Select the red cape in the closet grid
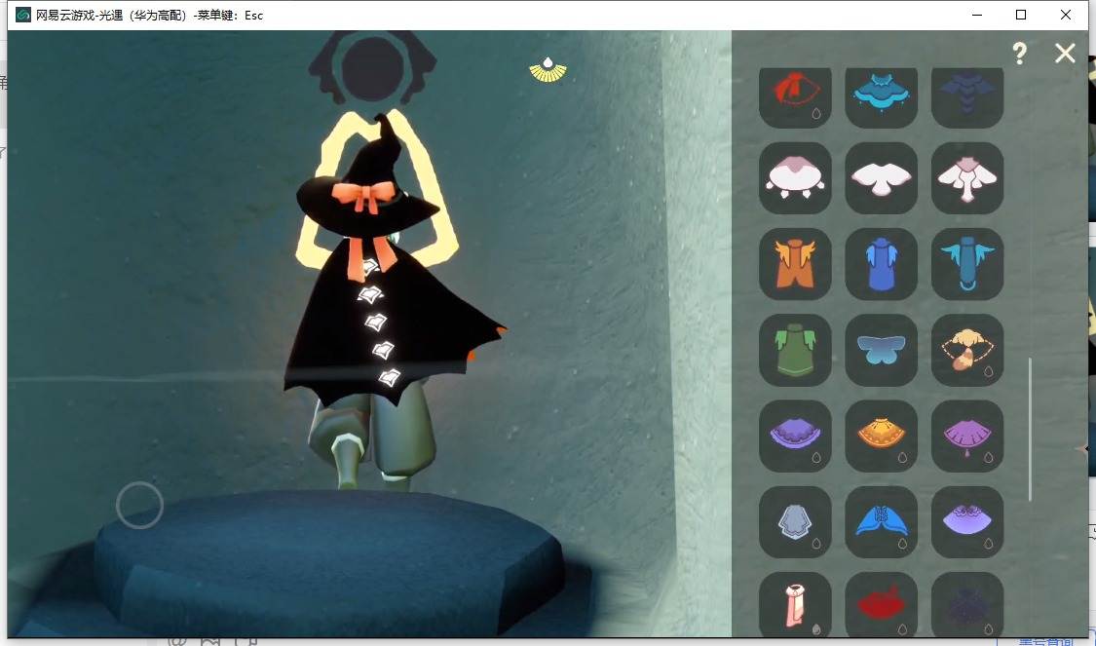This screenshot has width=1096, height=646. click(795, 96)
